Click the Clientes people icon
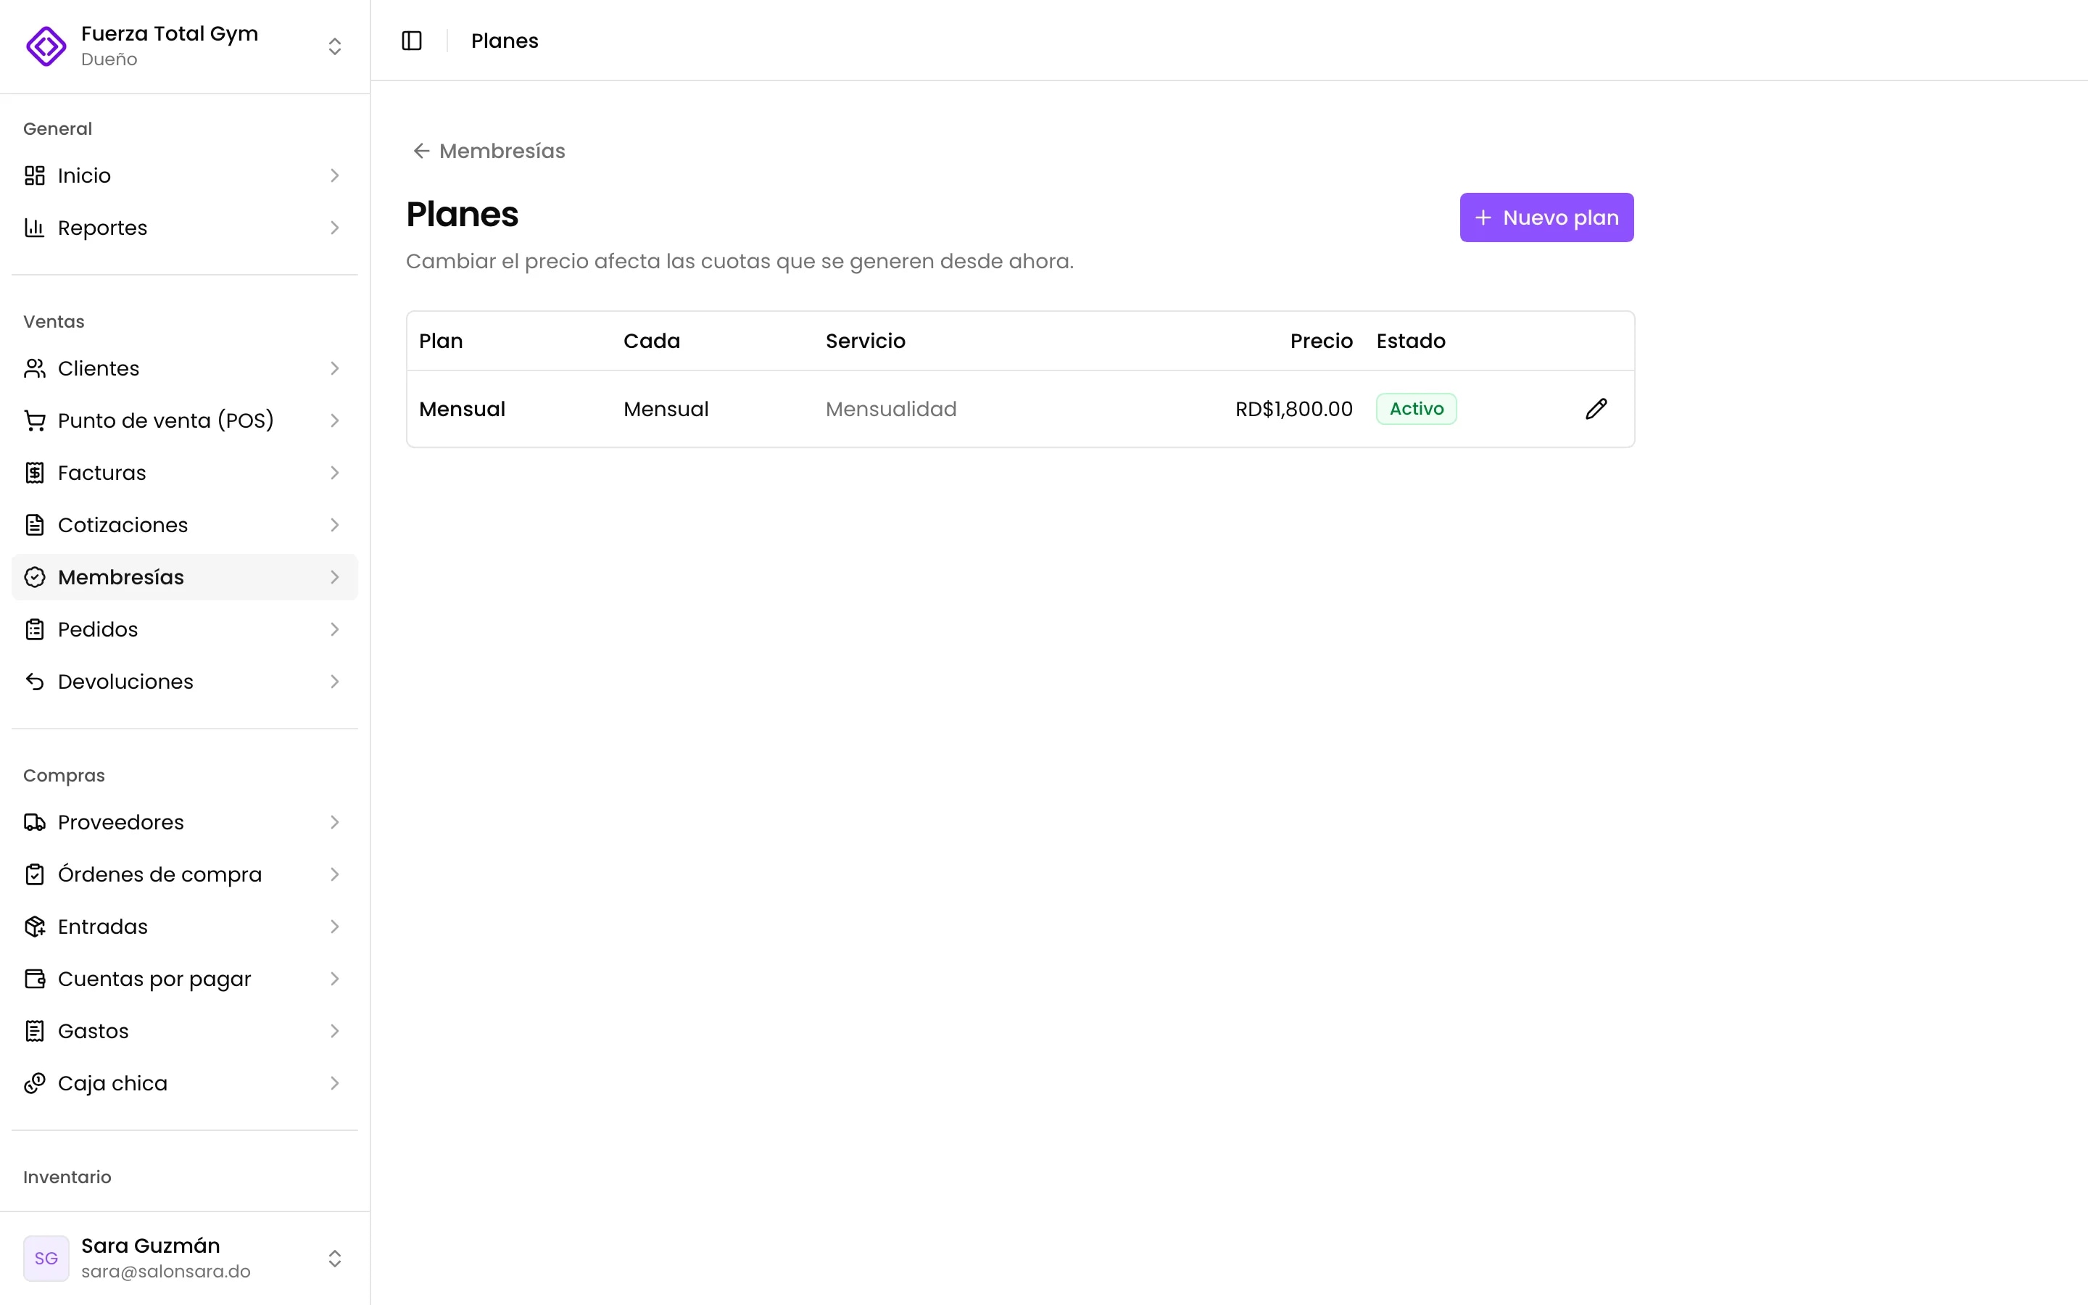 pyautogui.click(x=35, y=368)
